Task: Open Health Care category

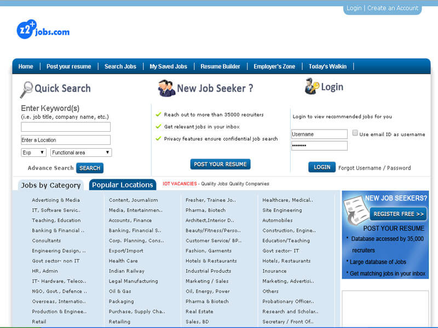Action: click(x=123, y=261)
